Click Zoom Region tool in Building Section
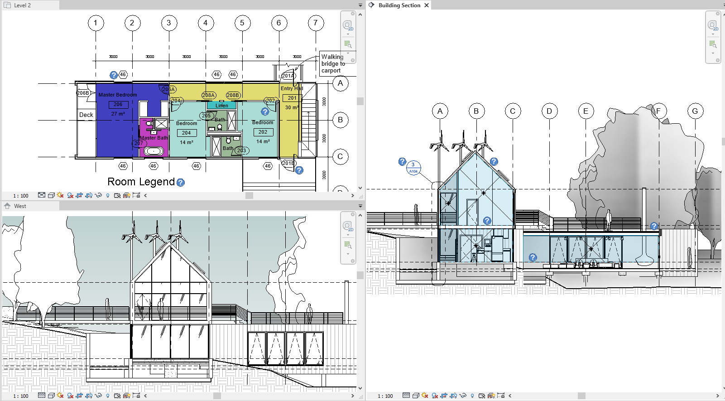 [713, 44]
